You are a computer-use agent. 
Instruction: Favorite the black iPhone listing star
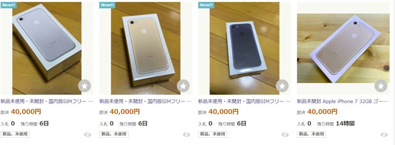coord(282,86)
